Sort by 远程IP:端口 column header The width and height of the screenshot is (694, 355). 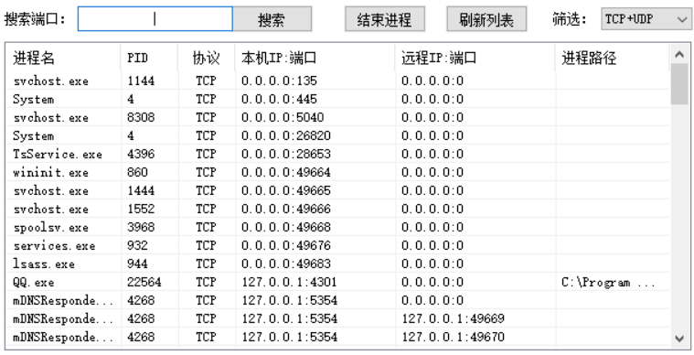(475, 58)
